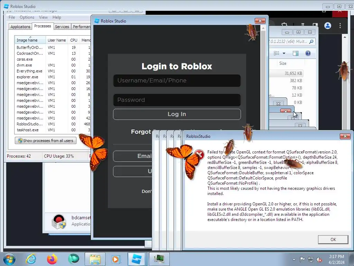Open Internet Explorer from the taskbar
The image size is (354, 266).
point(31,259)
